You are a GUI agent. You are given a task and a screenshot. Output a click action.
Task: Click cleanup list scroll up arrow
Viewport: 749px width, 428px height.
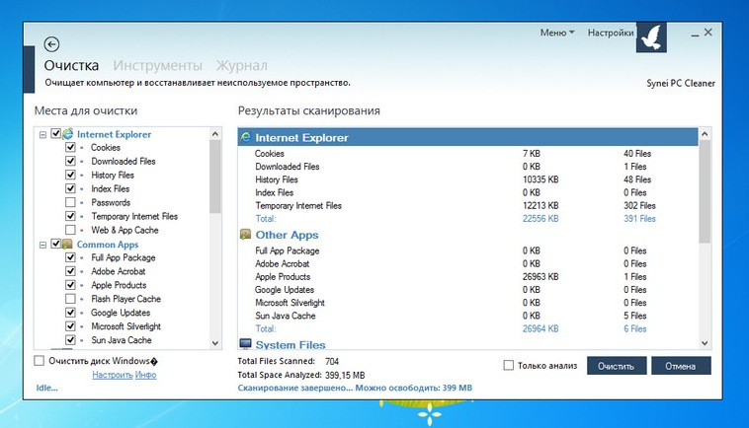tap(215, 134)
